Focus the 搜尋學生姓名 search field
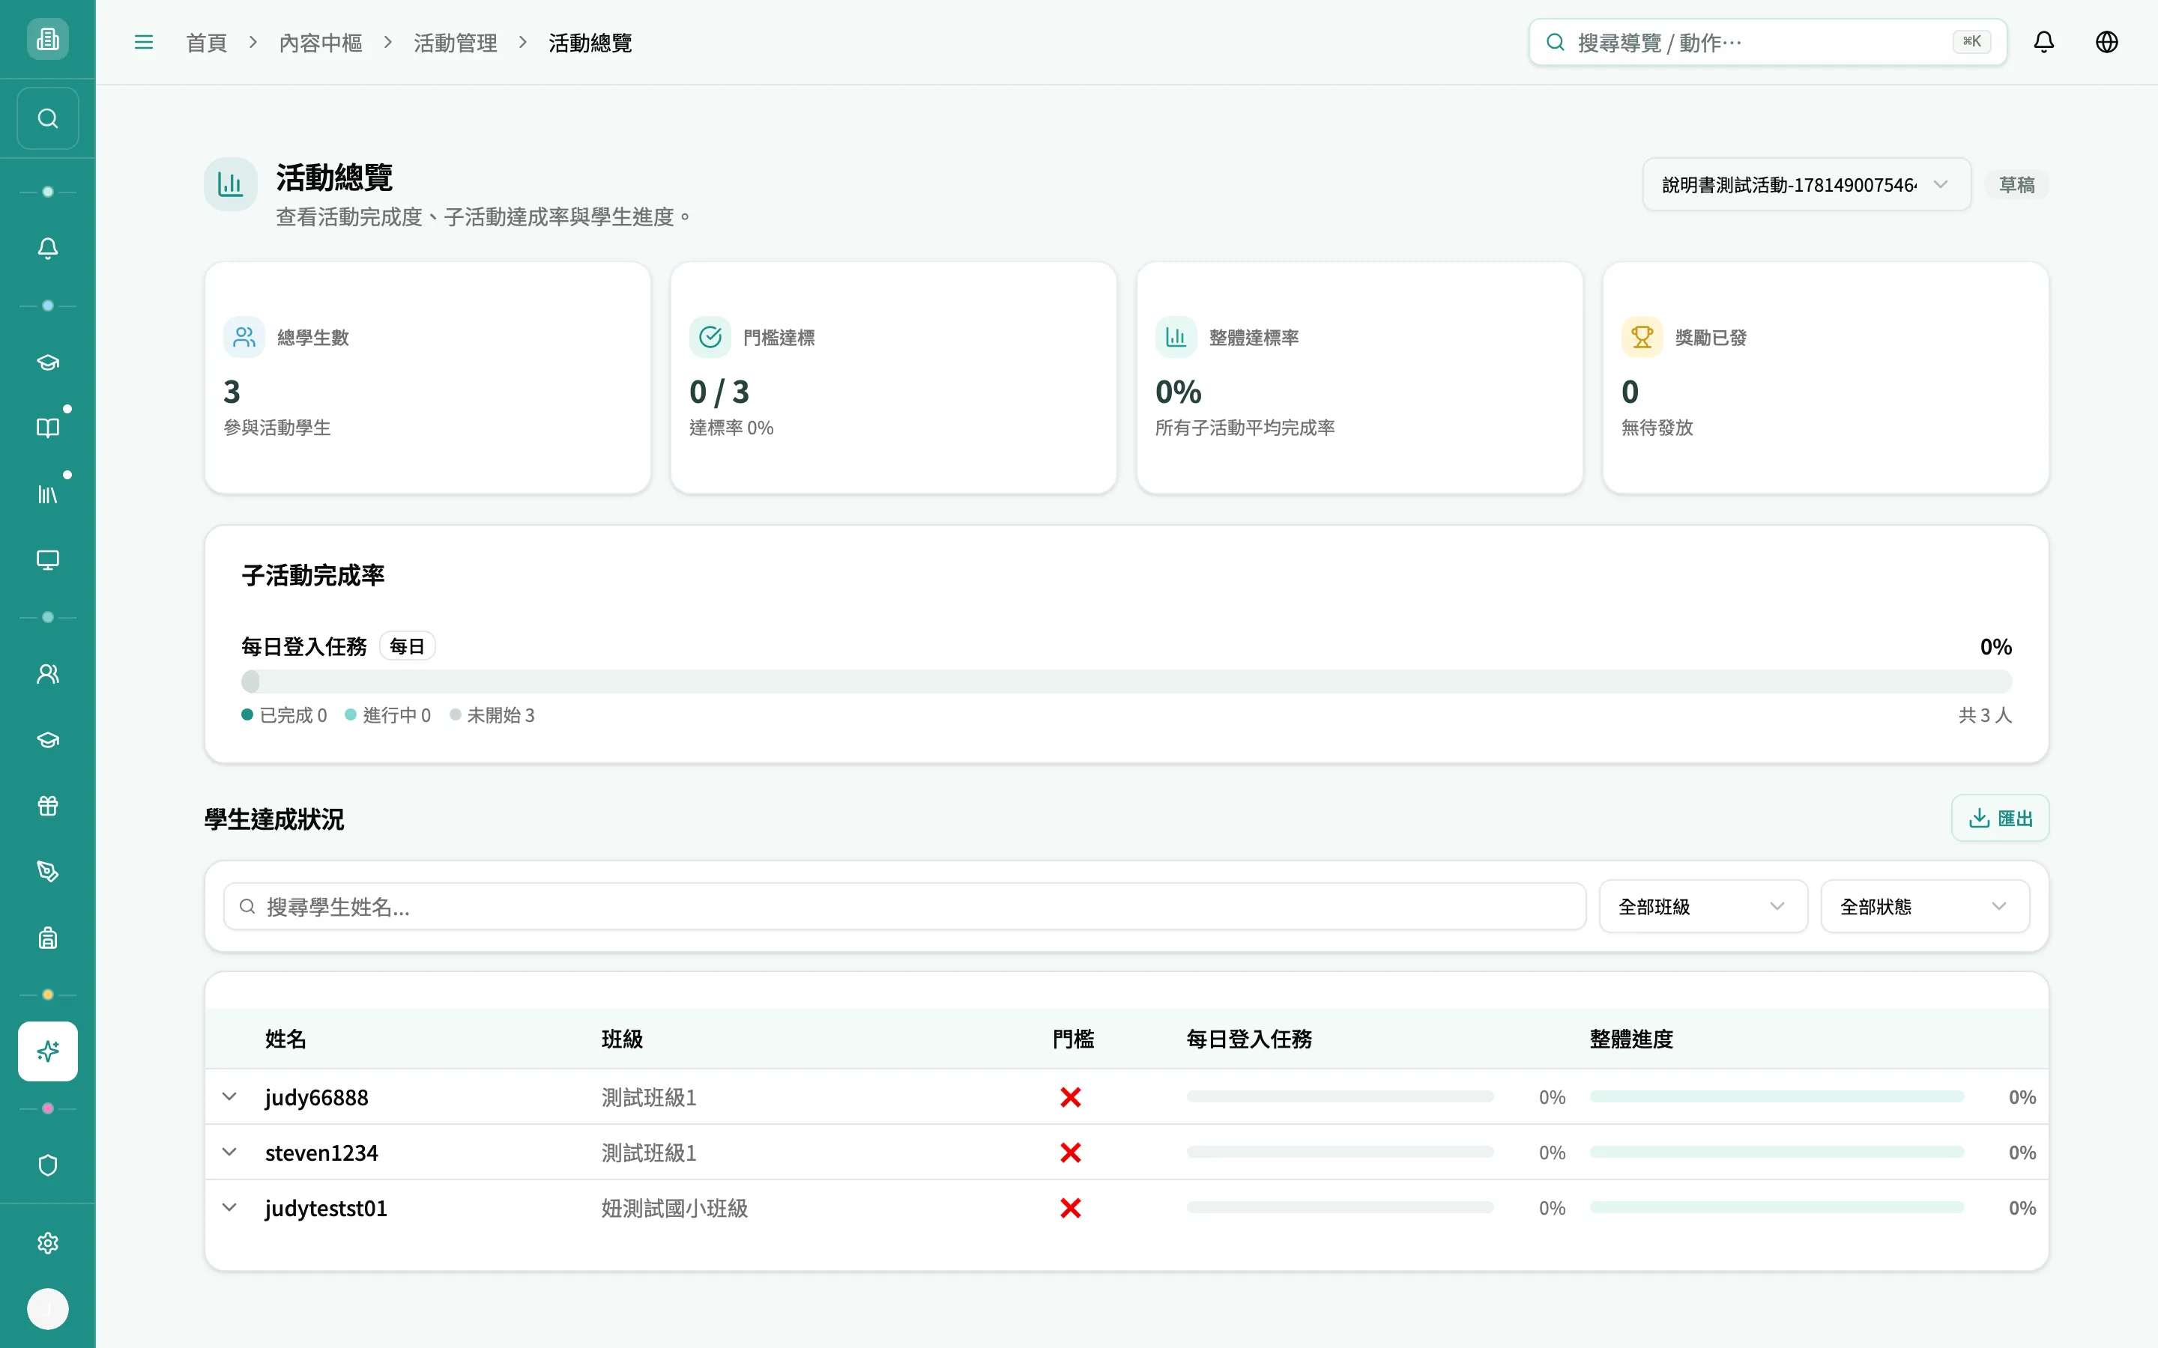The width and height of the screenshot is (2158, 1348). point(904,907)
